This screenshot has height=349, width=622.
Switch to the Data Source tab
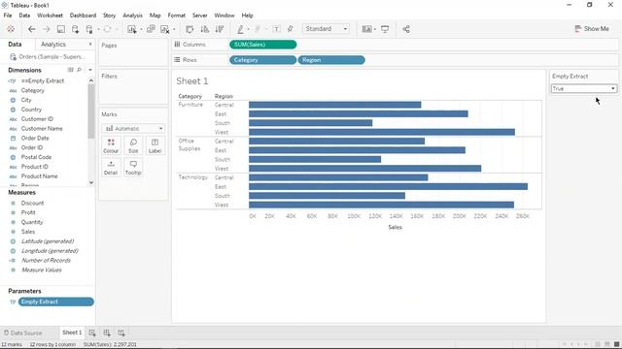(22, 333)
